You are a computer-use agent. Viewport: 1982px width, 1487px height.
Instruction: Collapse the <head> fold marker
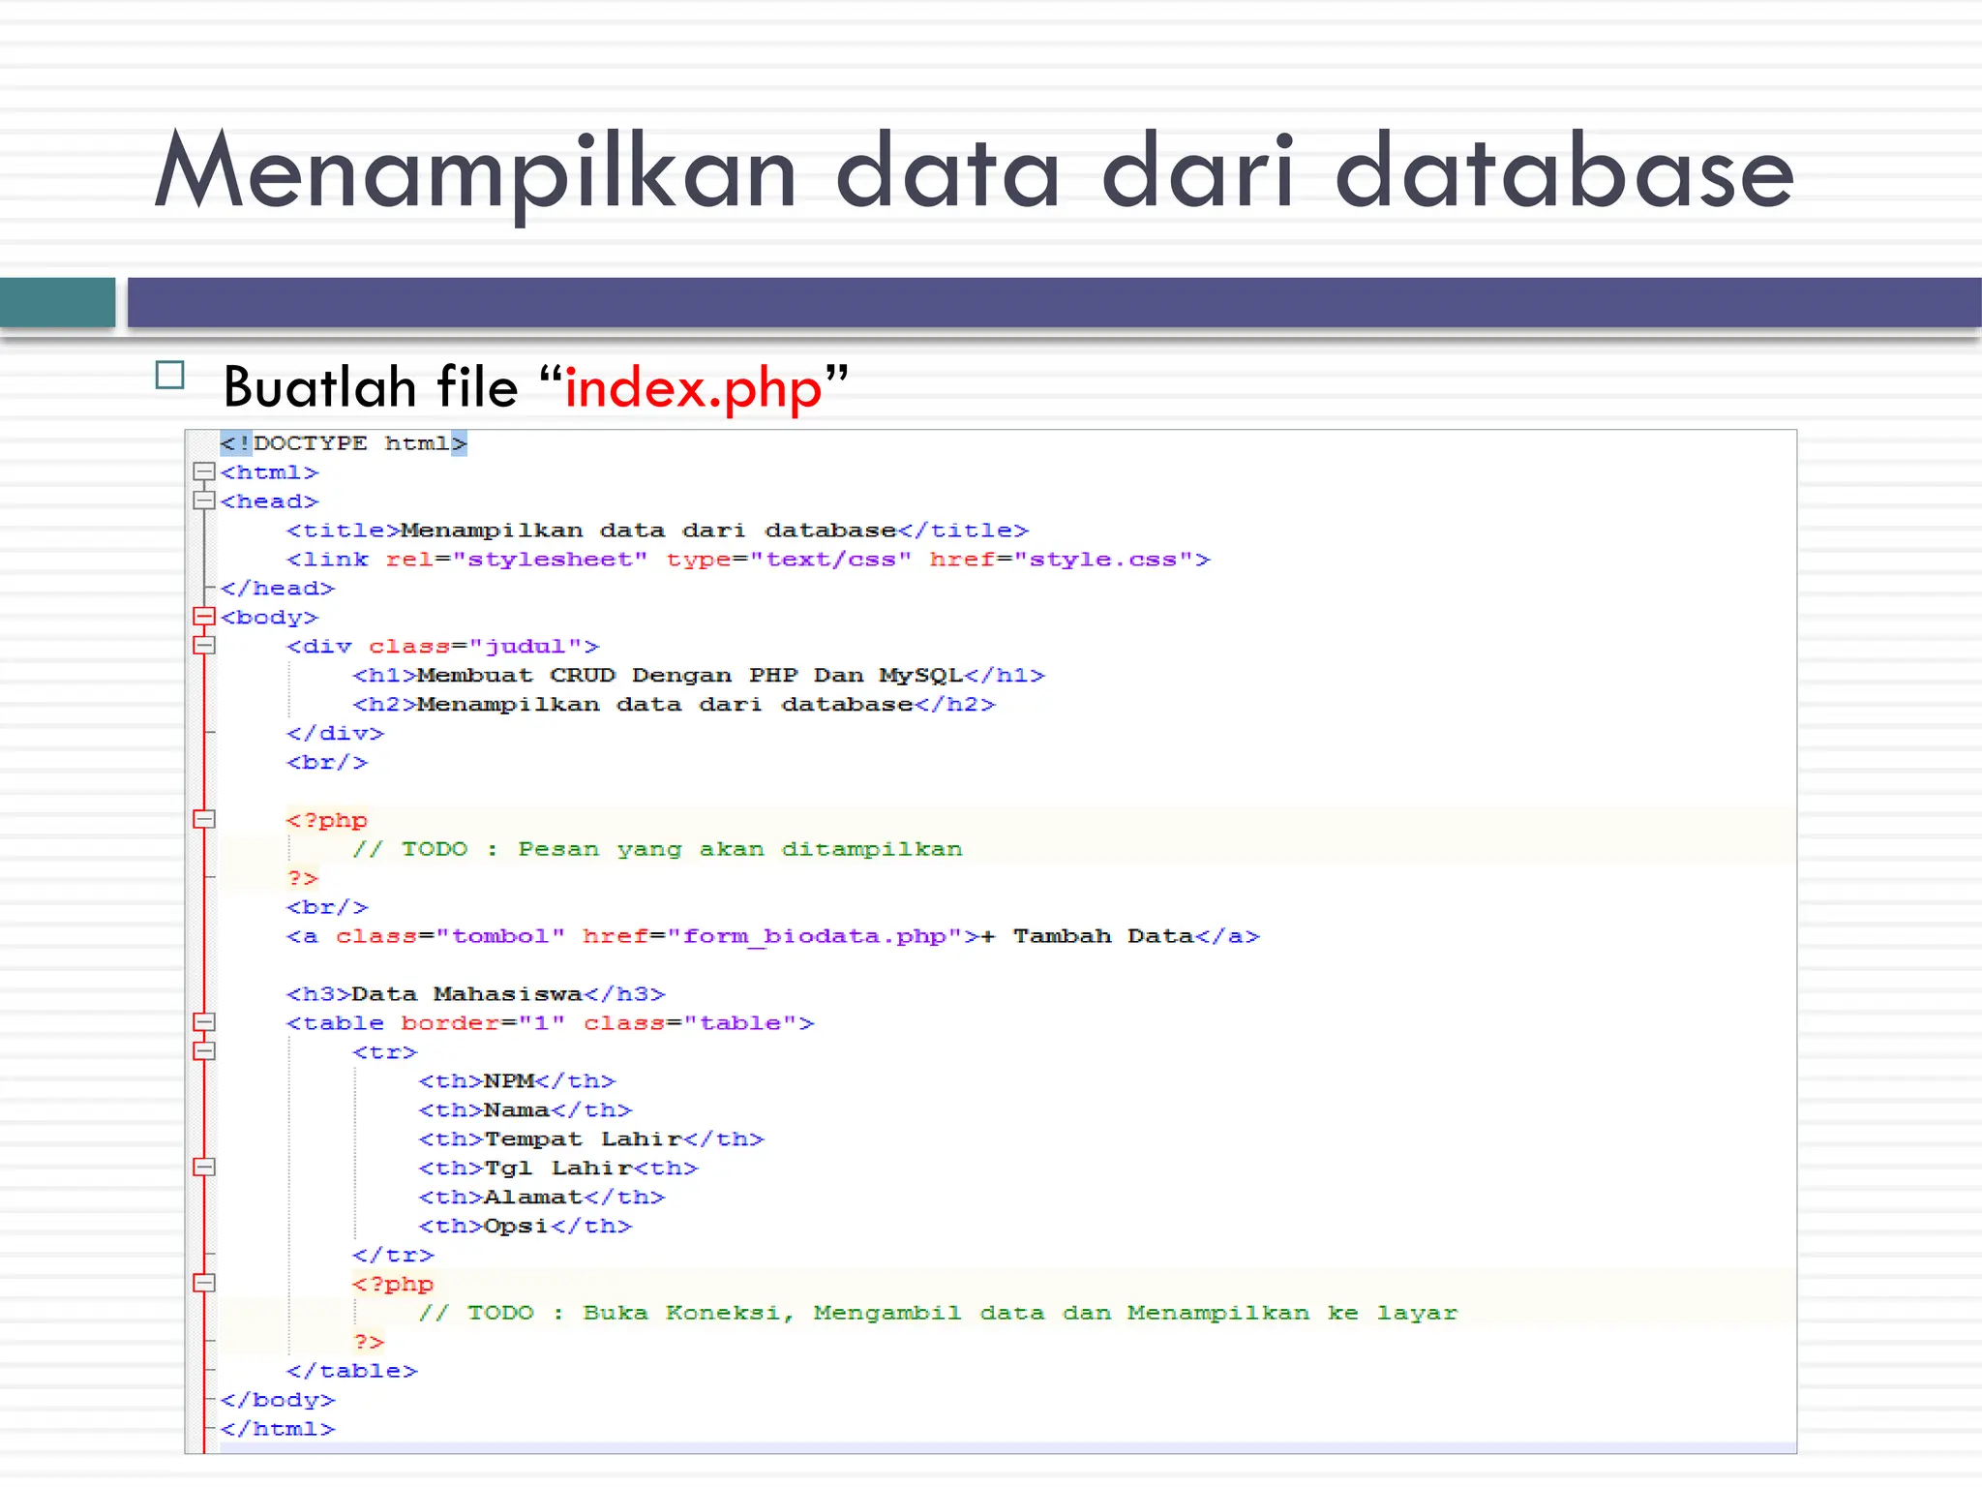tap(203, 501)
